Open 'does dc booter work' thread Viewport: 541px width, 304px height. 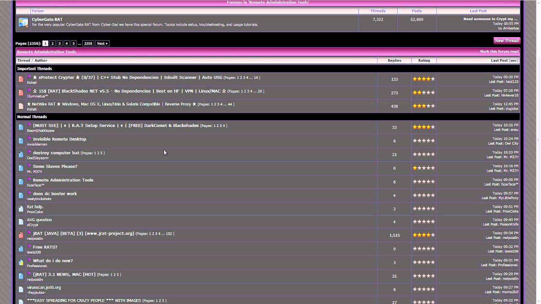click(55, 193)
